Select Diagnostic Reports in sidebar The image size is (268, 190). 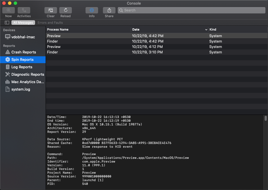coord(27,74)
